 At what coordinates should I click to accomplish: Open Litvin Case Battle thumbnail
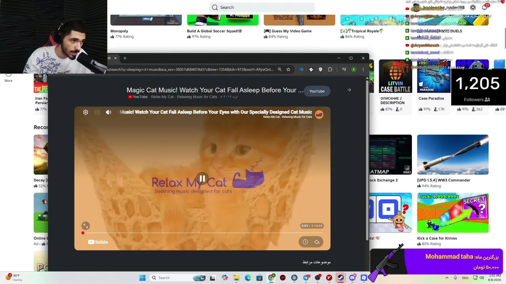[x=395, y=77]
